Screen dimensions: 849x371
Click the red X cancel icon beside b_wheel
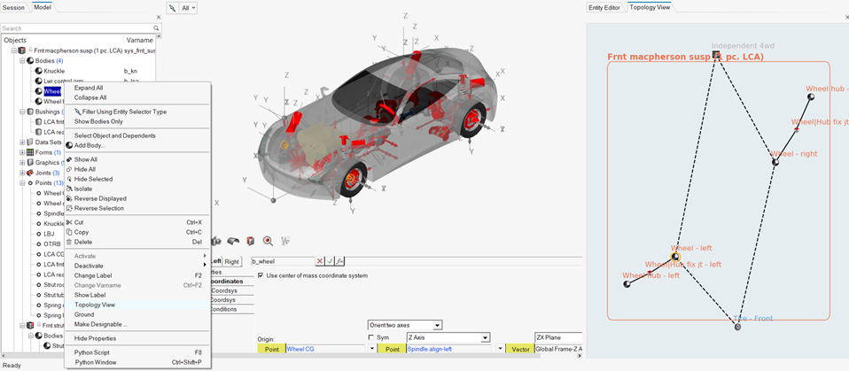320,261
